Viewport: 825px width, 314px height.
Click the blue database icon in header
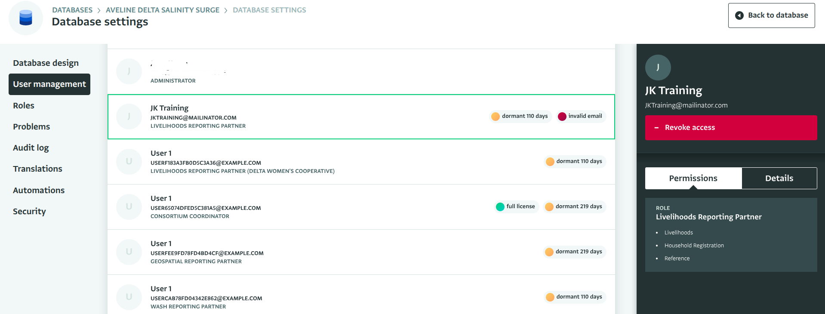click(26, 18)
